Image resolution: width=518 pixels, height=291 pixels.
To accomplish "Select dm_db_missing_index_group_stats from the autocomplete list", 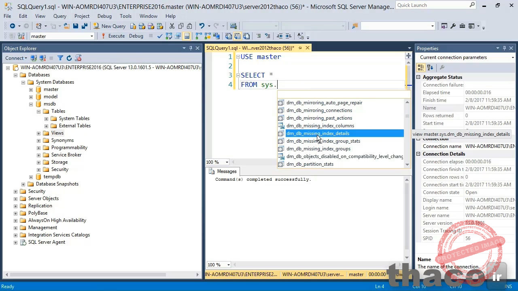I will click(x=323, y=141).
